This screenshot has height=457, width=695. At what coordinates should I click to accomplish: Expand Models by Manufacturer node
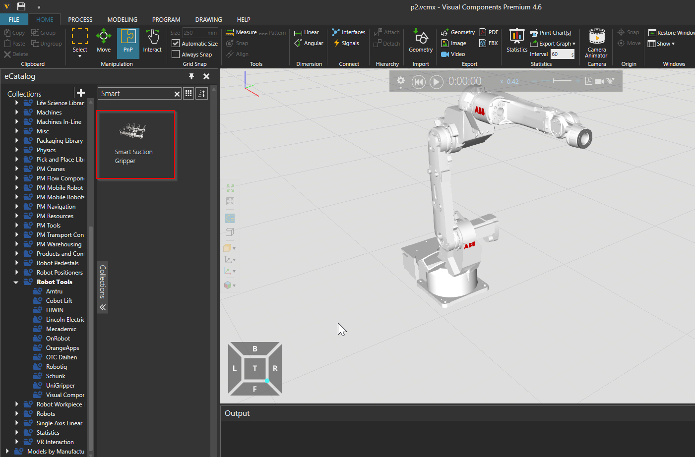click(x=7, y=451)
